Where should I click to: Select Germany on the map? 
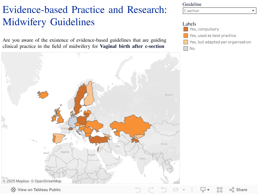tap(72, 122)
